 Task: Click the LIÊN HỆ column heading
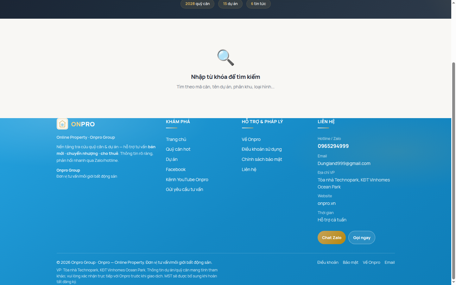[x=326, y=122]
